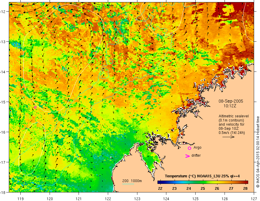This screenshot has width=260, height=201.
Task: Click the dark red end of the colorbar
Action: tap(246, 182)
